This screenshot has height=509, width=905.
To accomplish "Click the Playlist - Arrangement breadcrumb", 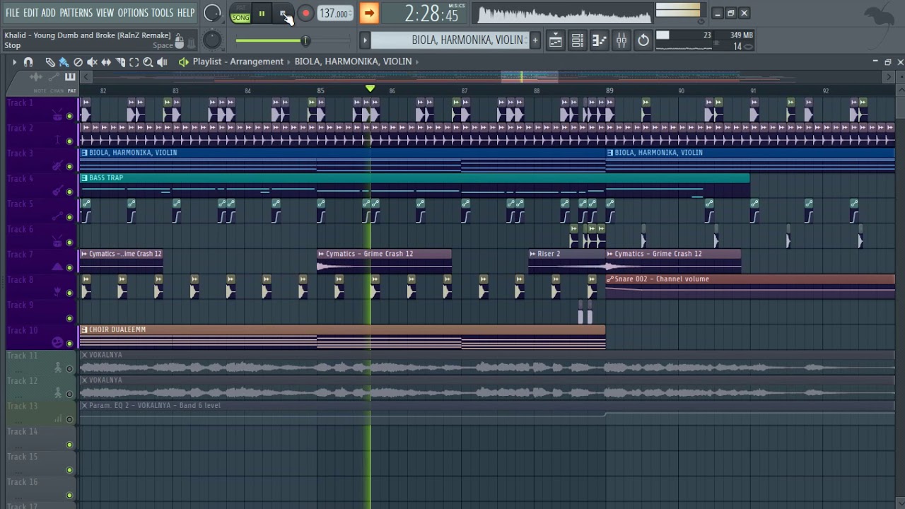I will [238, 62].
